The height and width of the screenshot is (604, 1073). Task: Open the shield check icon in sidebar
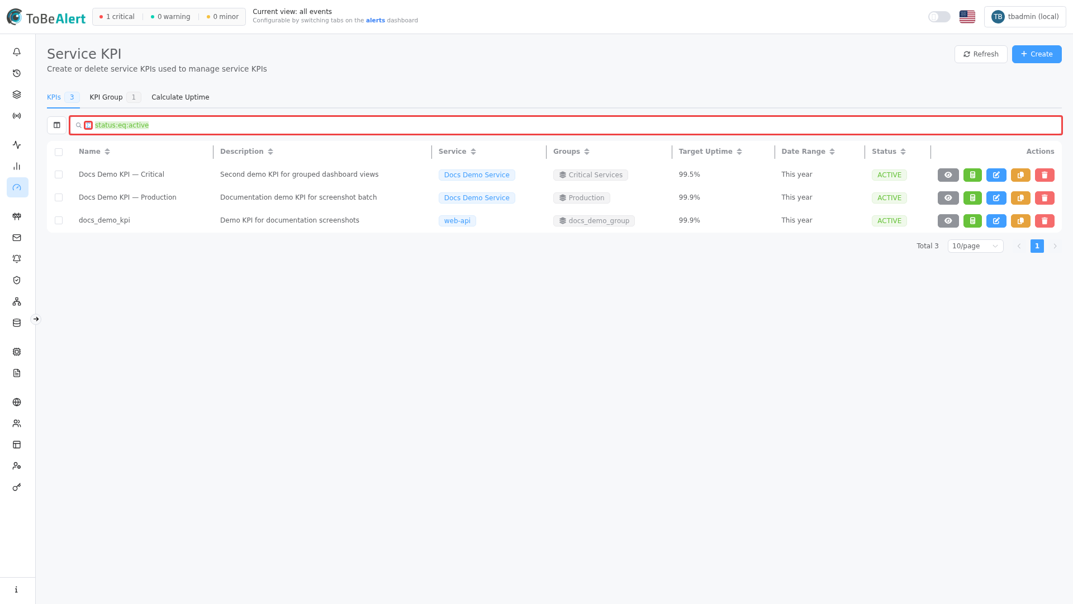(x=17, y=280)
